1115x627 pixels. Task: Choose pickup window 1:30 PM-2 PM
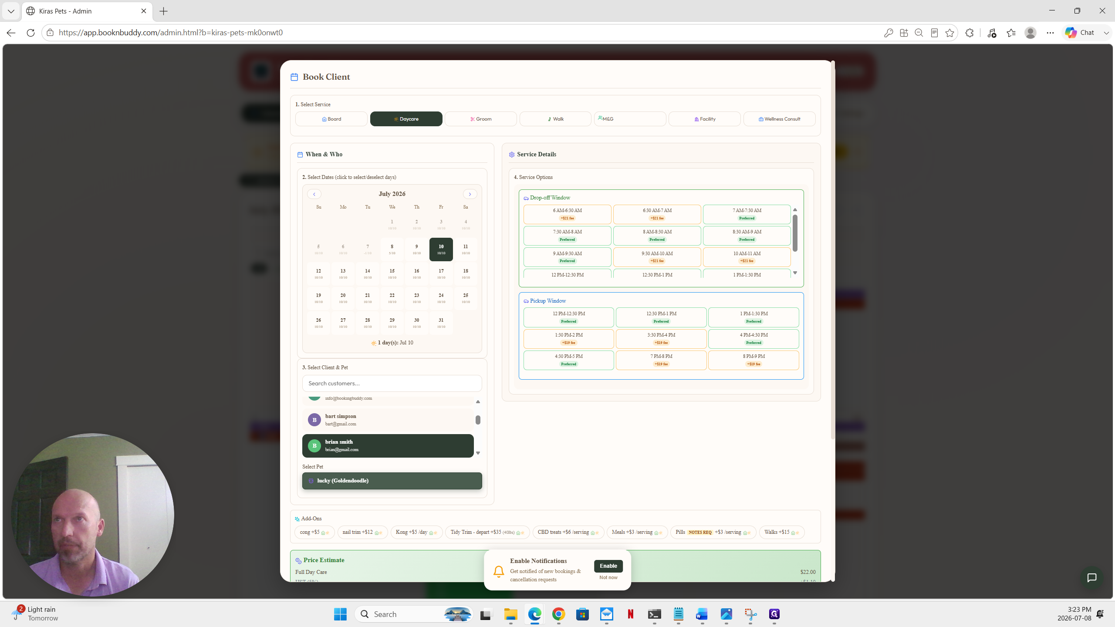(568, 338)
